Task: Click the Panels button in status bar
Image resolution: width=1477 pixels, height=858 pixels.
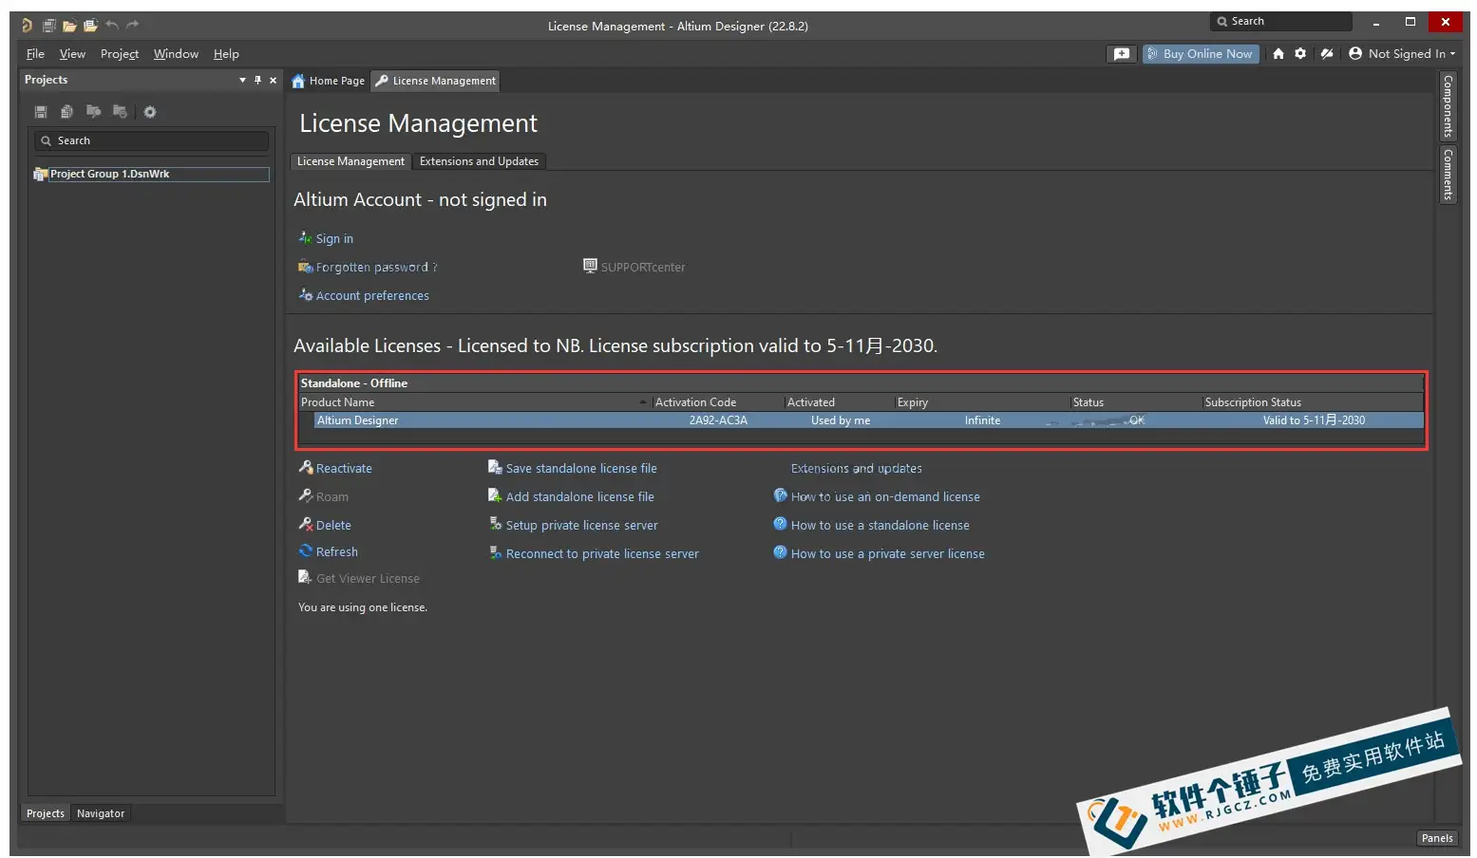Action: tap(1437, 838)
